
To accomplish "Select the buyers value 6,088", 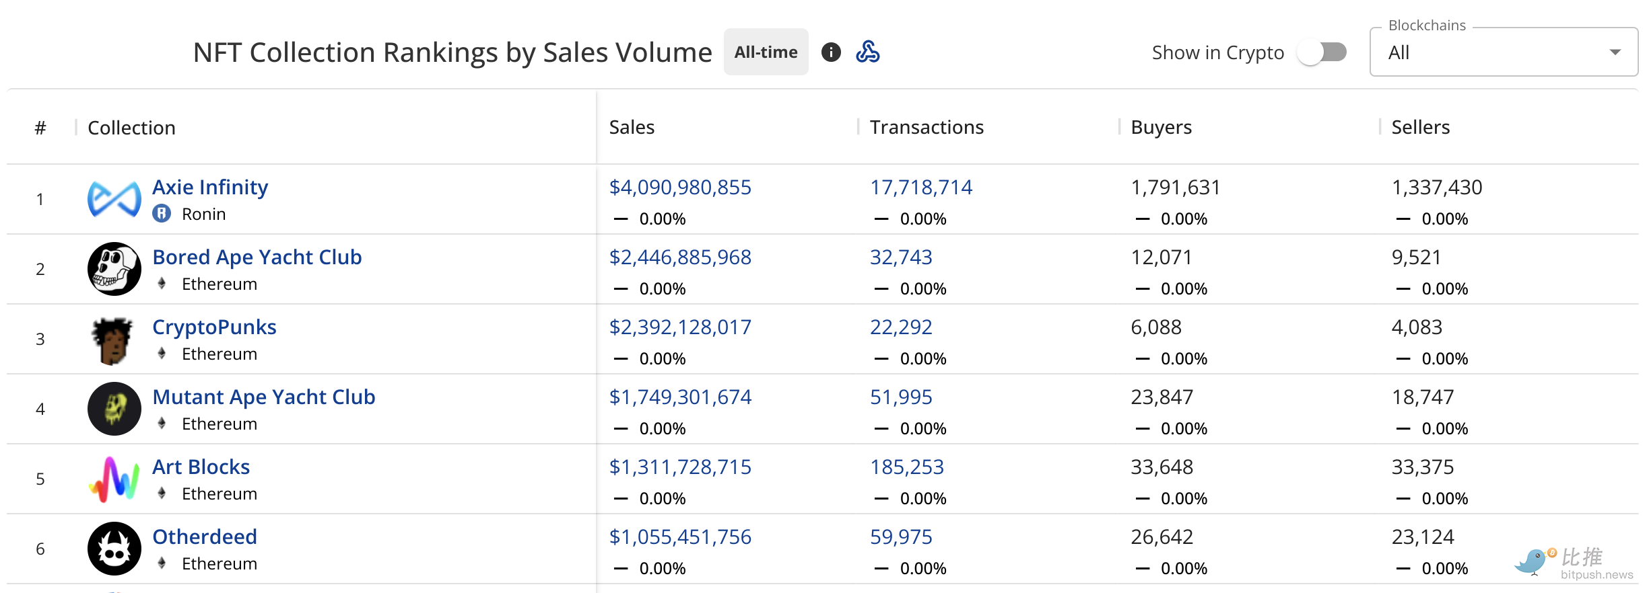I will [1156, 327].
